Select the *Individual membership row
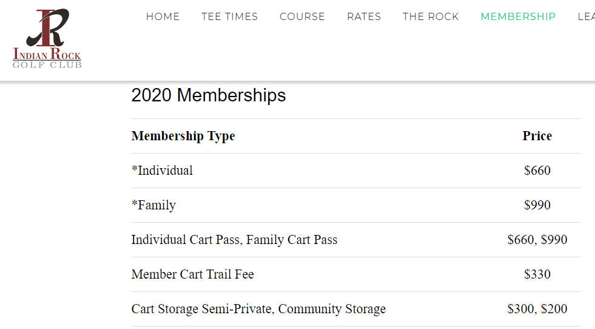595x329 pixels. pyautogui.click(x=356, y=171)
